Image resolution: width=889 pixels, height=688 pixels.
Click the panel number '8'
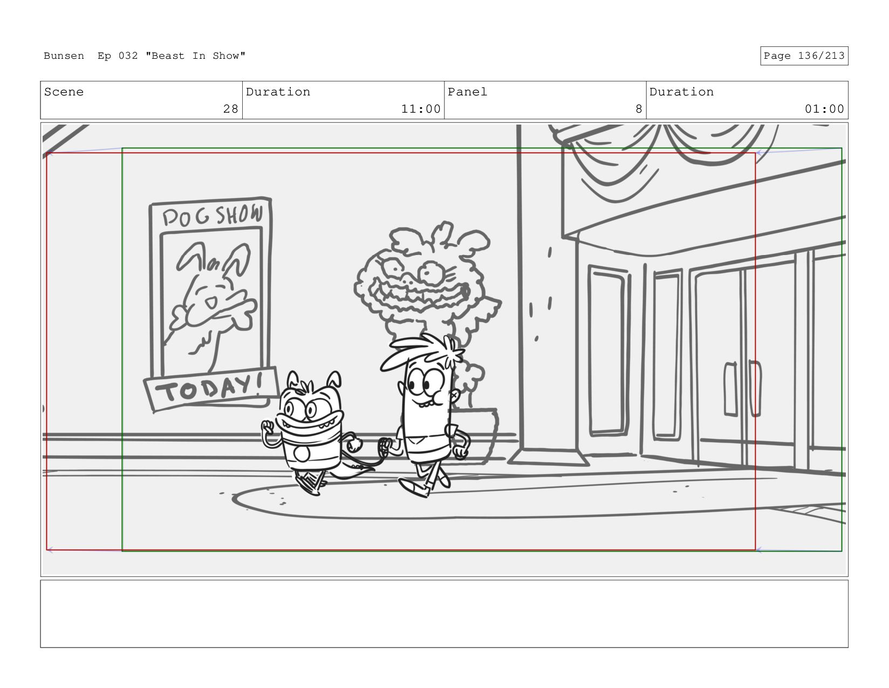[x=639, y=109]
